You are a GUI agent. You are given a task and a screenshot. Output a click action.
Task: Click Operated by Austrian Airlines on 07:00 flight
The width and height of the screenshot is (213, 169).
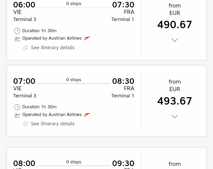52,115
